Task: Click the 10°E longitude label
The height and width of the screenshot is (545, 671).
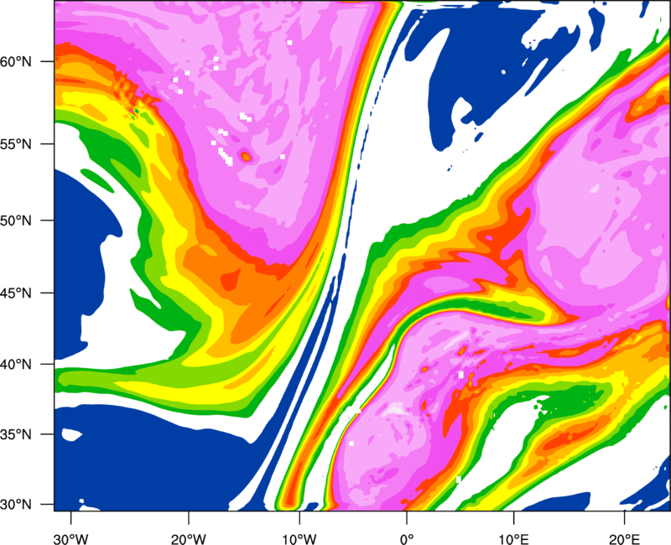Action: pos(513,539)
